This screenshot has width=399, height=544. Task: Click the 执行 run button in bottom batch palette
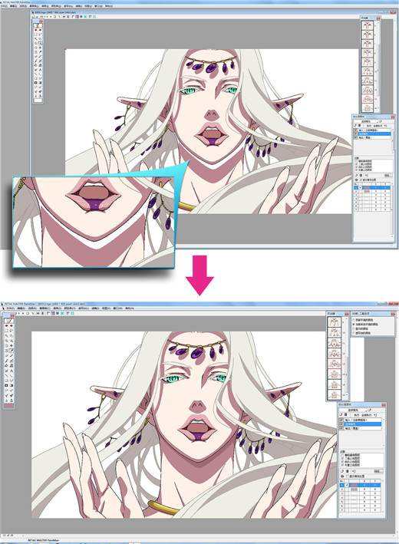coord(357,415)
